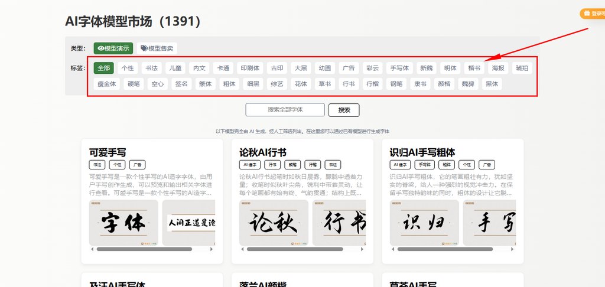The width and height of the screenshot is (605, 287).
Task: Open the 识归AI手写粗体 font title
Action: coord(422,152)
